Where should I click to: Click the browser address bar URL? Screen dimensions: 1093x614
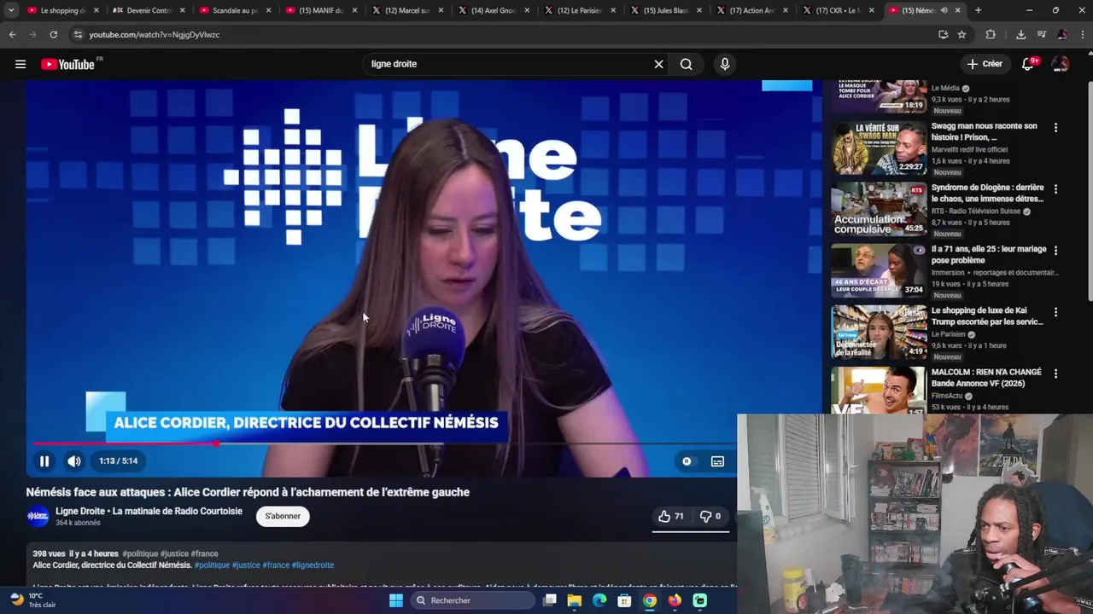155,35
